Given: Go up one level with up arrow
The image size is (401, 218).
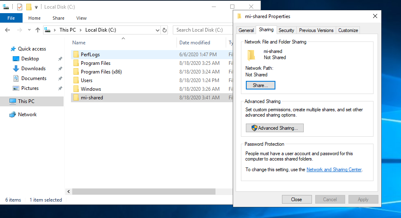Looking at the screenshot, I should click(x=38, y=30).
